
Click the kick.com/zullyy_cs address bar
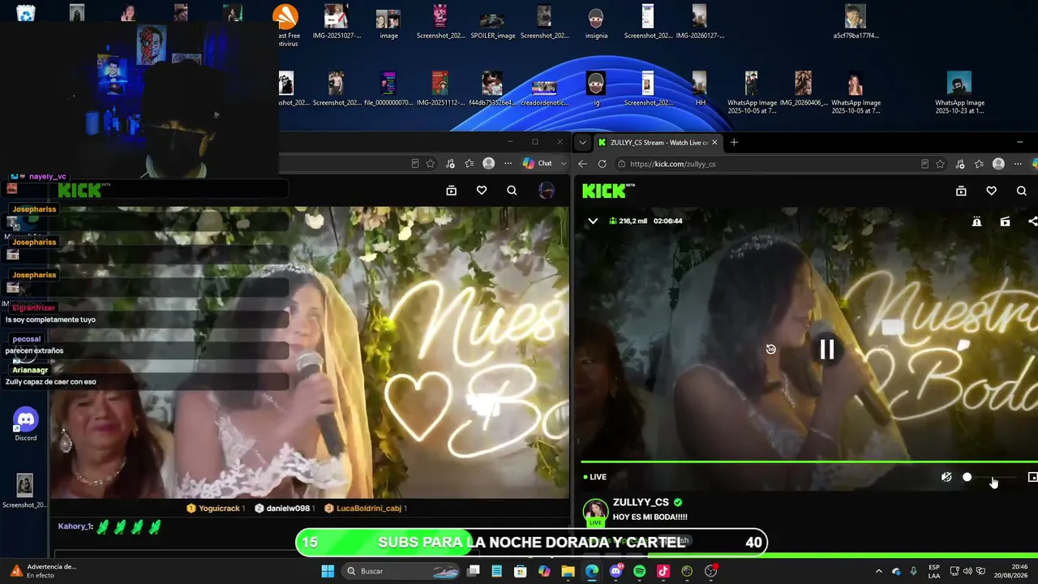coord(762,164)
